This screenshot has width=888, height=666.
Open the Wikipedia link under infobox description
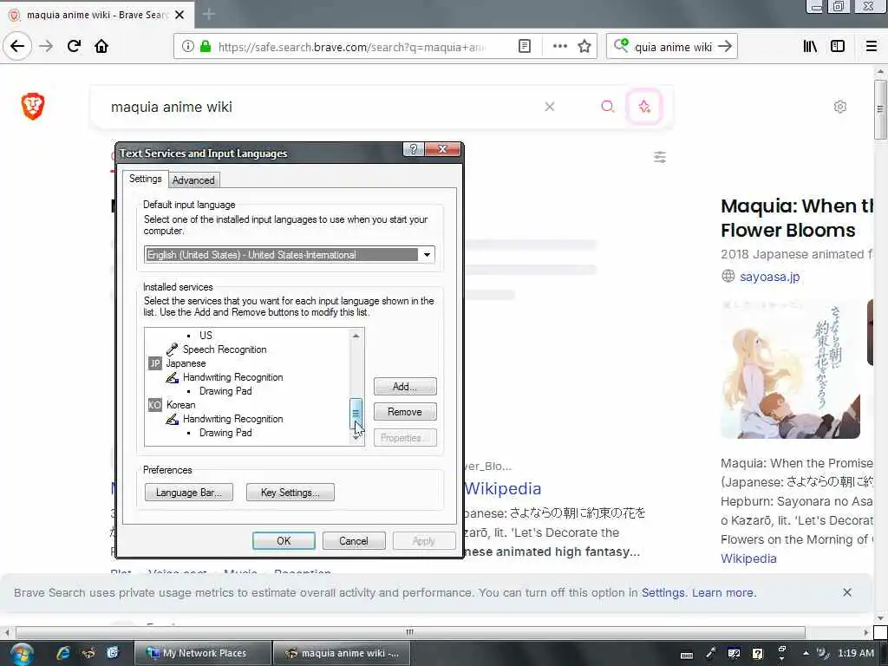(748, 558)
